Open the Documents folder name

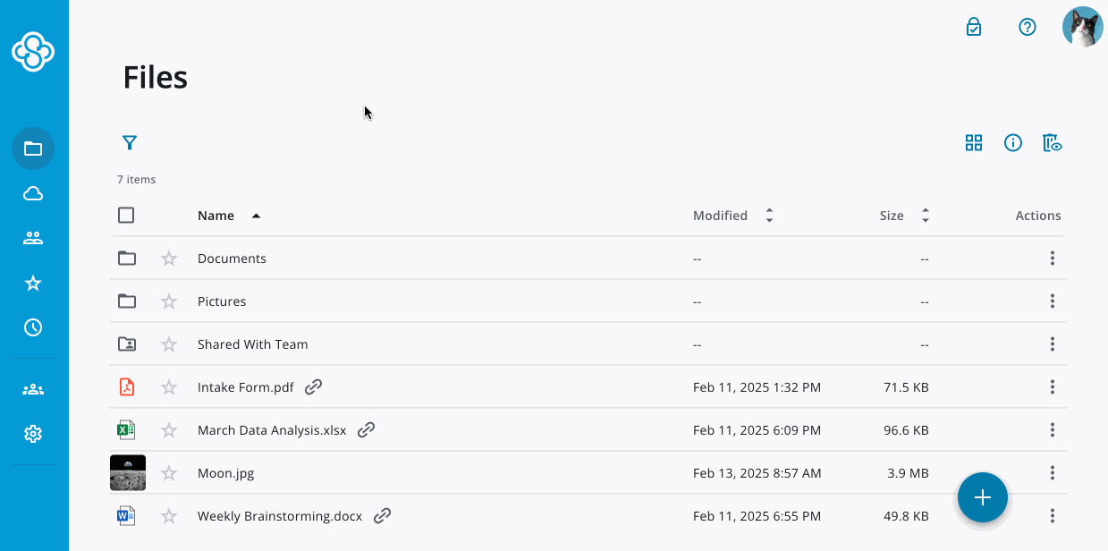click(x=232, y=259)
